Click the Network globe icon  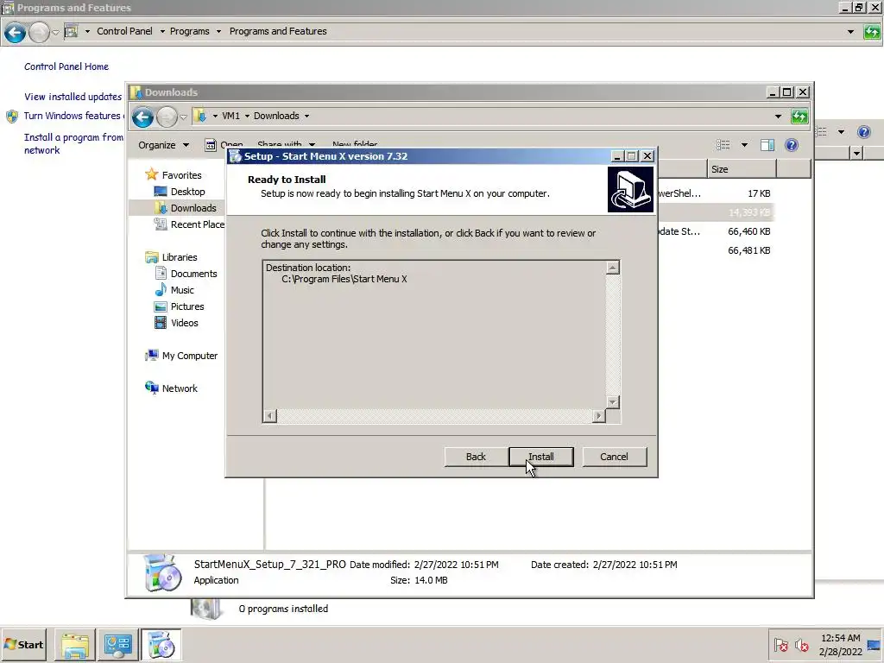(152, 388)
